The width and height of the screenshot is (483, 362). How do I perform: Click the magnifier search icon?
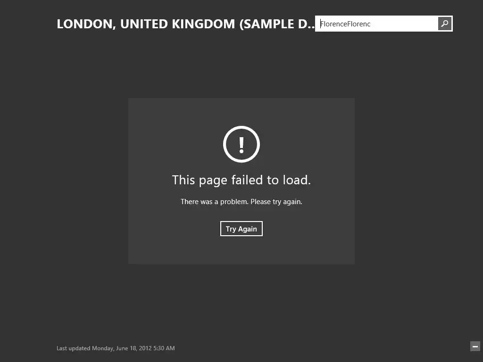pyautogui.click(x=444, y=24)
